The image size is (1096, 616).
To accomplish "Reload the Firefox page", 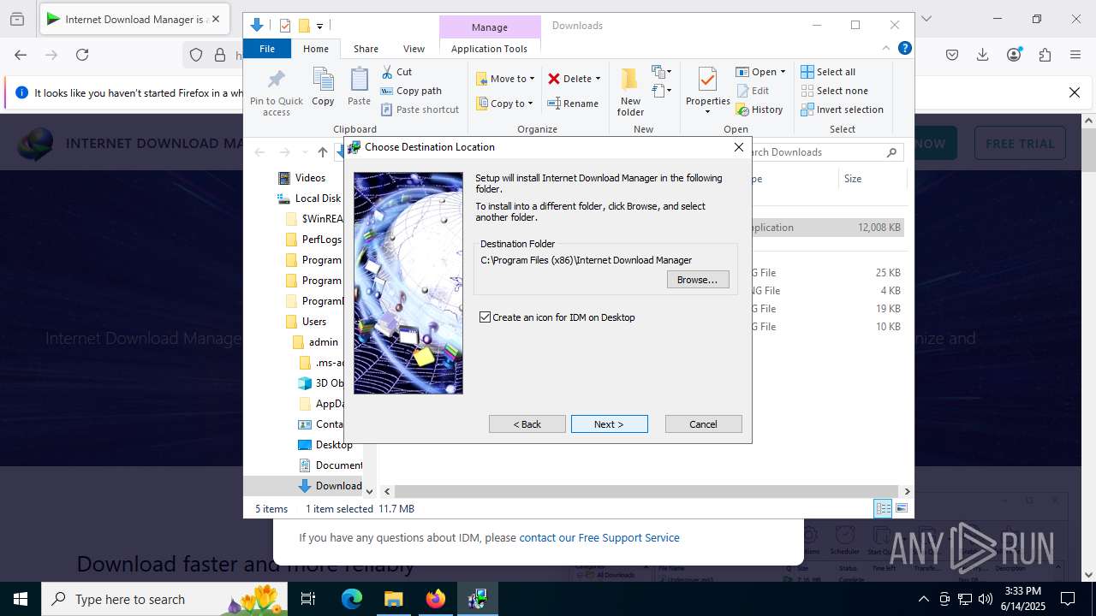I will point(82,55).
